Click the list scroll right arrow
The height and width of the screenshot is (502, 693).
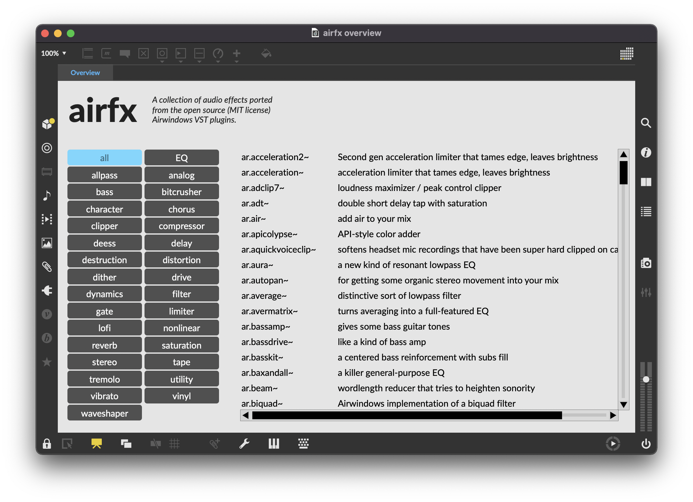613,415
